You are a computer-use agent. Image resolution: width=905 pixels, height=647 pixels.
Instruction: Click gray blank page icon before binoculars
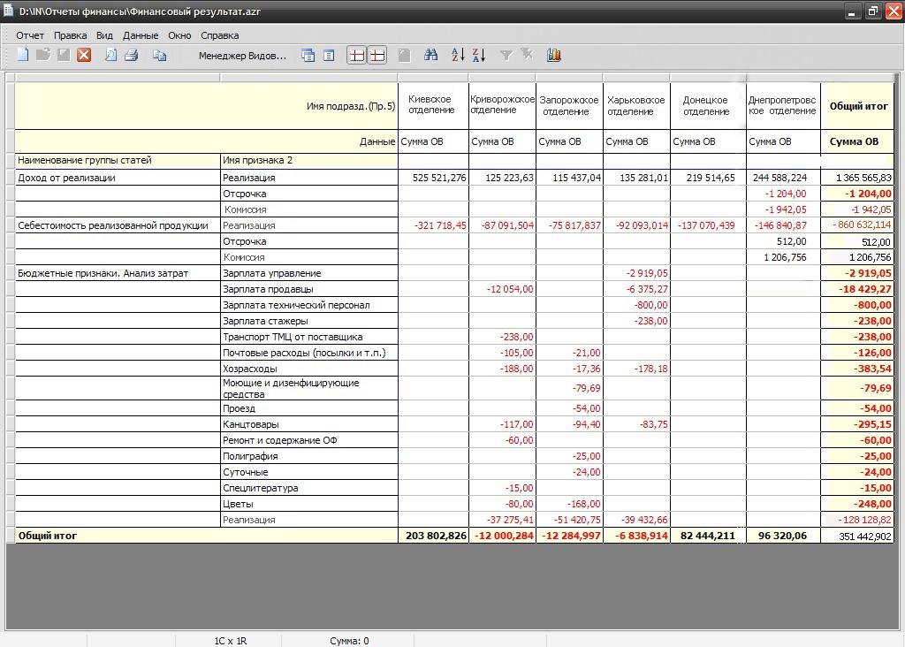[x=405, y=56]
